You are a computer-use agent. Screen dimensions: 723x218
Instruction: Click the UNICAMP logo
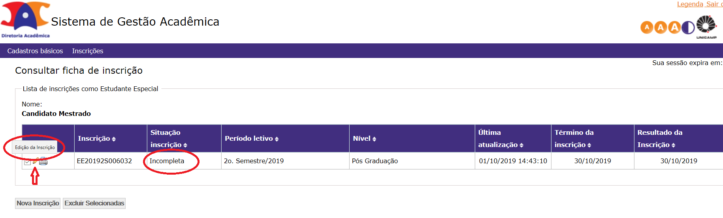[706, 26]
